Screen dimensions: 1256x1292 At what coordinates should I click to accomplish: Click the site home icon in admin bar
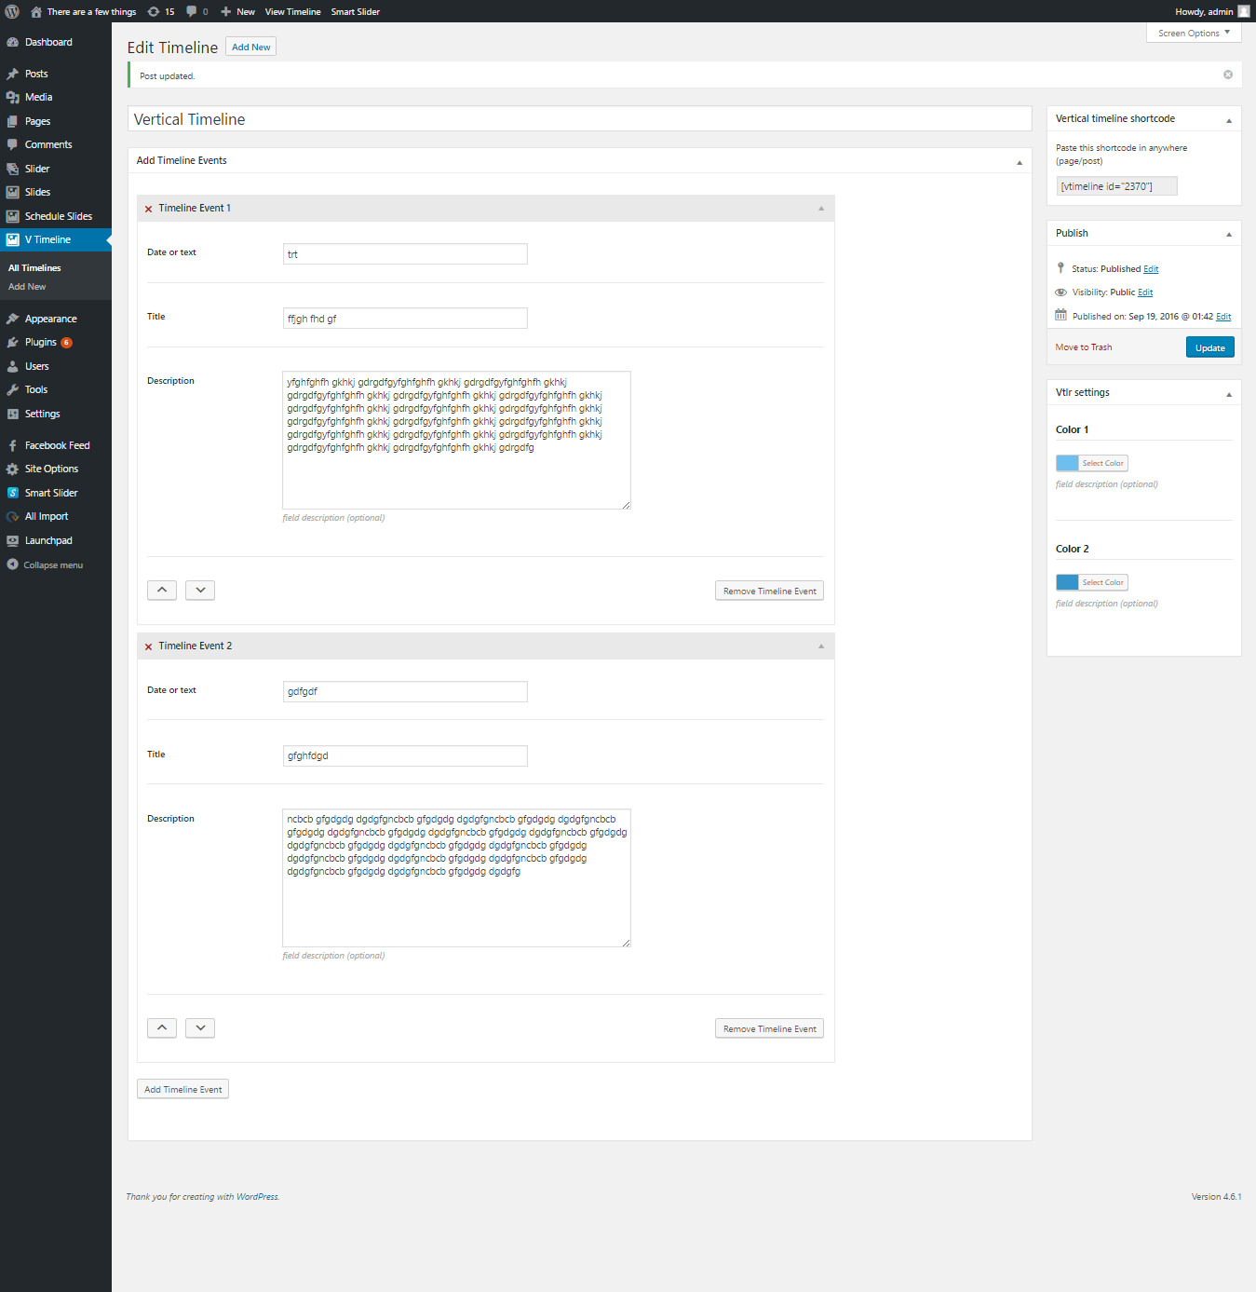coord(36,12)
